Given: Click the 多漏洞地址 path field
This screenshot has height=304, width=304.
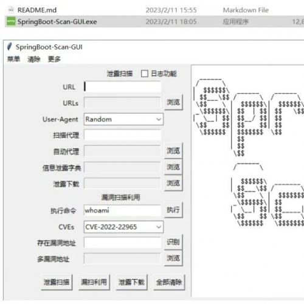Looking at the screenshot, I should point(122,258).
